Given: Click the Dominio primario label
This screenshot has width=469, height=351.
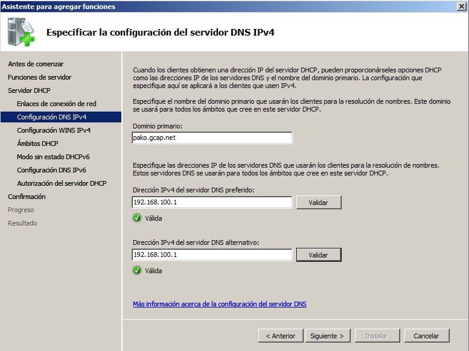Looking at the screenshot, I should (x=158, y=126).
